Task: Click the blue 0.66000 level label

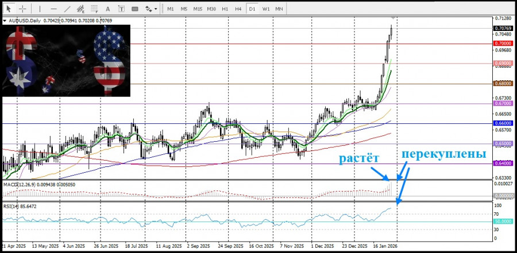Action: [x=503, y=123]
